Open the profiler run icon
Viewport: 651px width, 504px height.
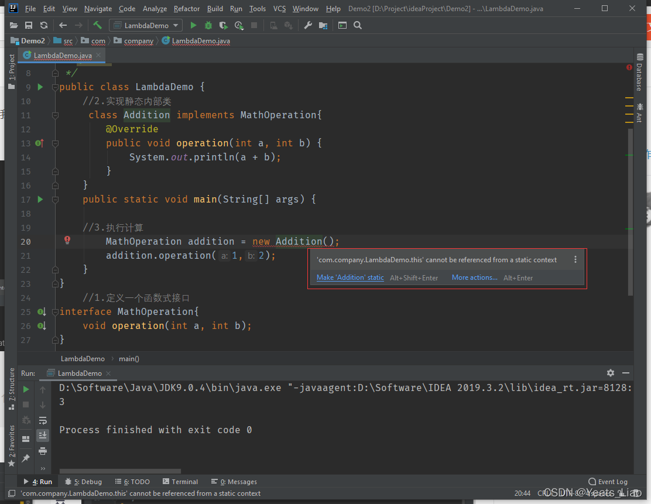tap(239, 25)
